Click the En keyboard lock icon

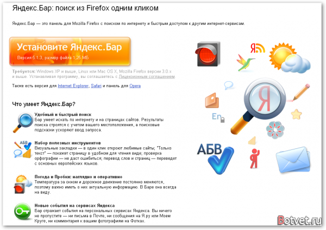[x=218, y=117]
